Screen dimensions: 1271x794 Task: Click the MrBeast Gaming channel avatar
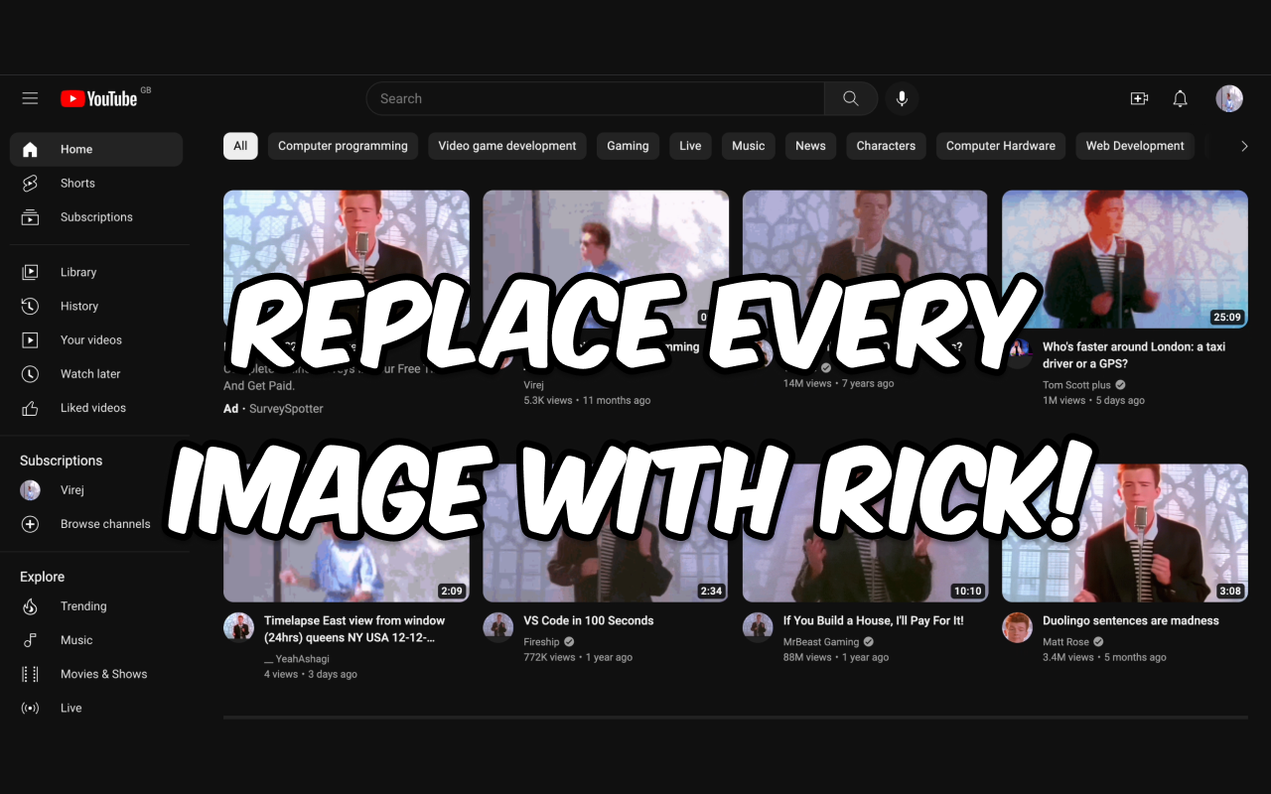tap(758, 627)
